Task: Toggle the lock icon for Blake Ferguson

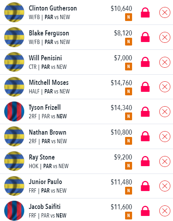Action: click(145, 37)
